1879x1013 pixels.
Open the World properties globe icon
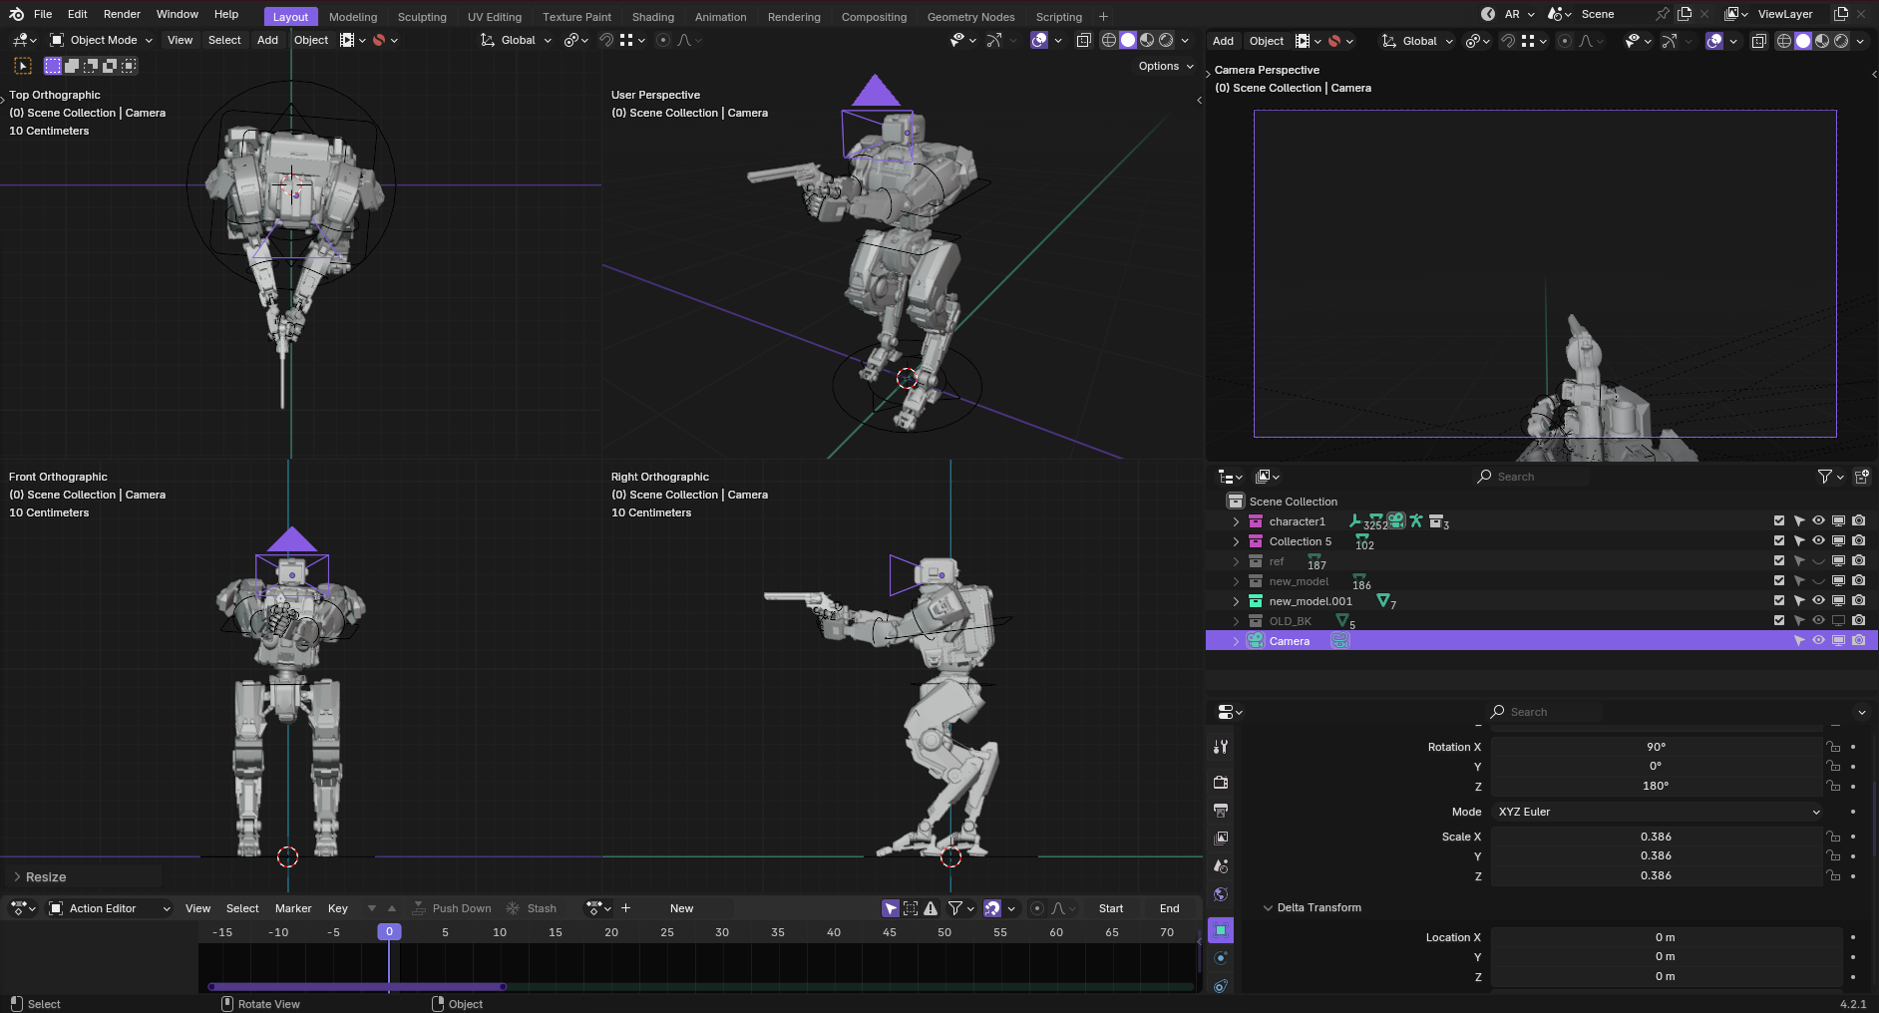click(x=1221, y=894)
